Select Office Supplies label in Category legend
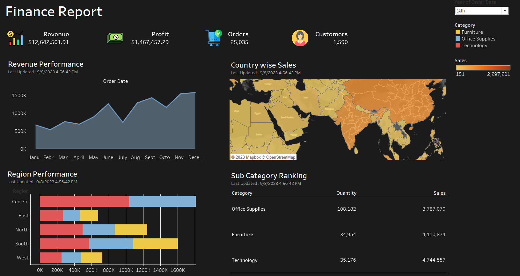The width and height of the screenshot is (520, 276). coord(478,39)
